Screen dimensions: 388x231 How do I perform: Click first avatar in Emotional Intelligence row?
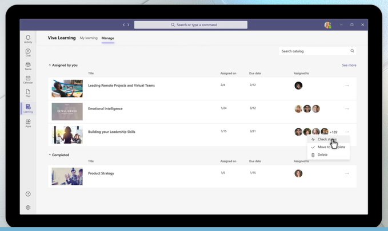[x=298, y=109]
